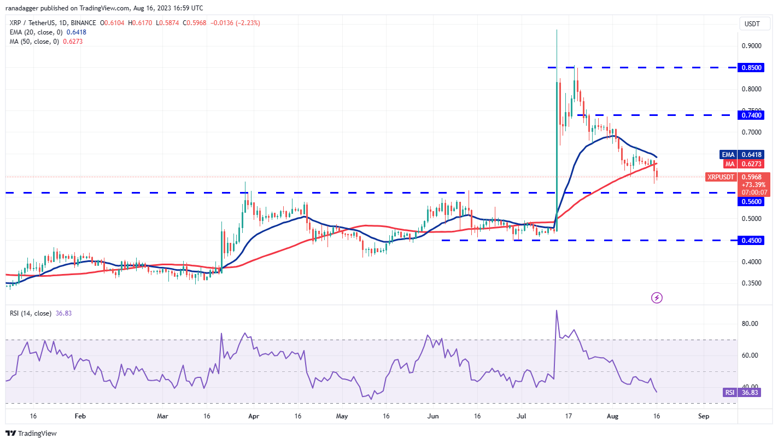
Task: Select the dashed resistance line near 0.8500
Action: click(629, 68)
